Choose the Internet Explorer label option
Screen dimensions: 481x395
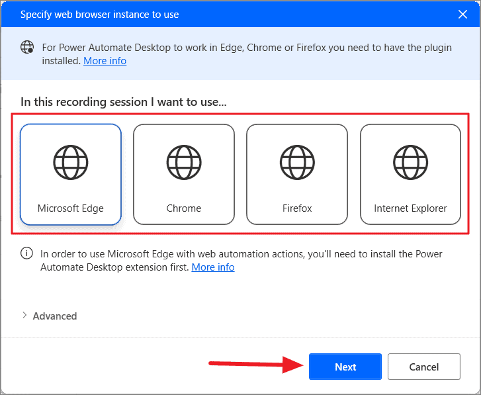(x=410, y=208)
